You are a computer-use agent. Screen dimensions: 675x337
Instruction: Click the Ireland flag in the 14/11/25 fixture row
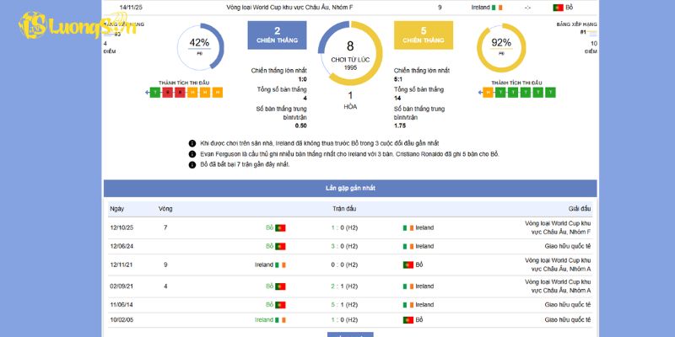(x=502, y=7)
